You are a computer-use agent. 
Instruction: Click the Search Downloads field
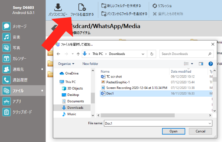click(x=186, y=54)
